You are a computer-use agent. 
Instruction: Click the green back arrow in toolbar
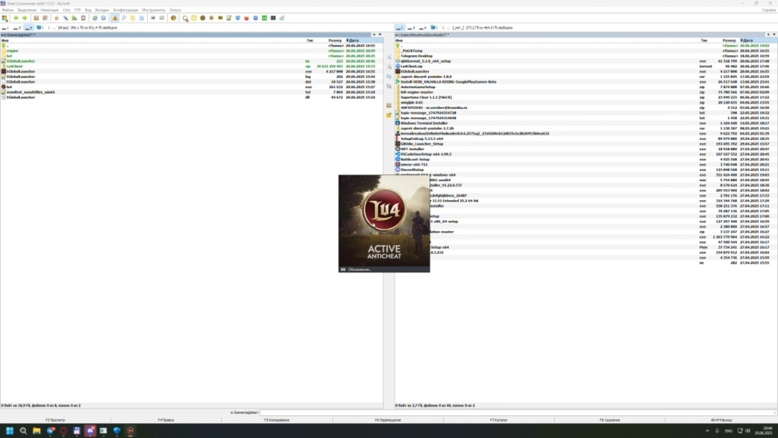point(16,17)
